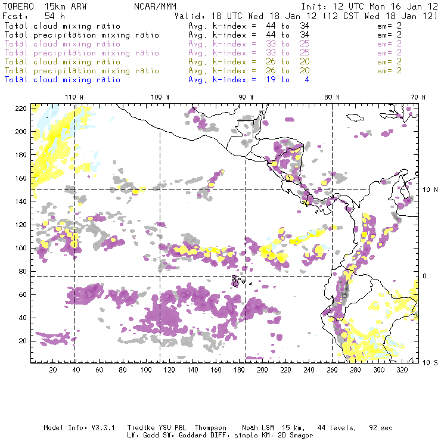This screenshot has height=441, width=441.
Task: Click 'Init: 12 UTC Mon 16 Jan 12'
Action: pos(369,7)
